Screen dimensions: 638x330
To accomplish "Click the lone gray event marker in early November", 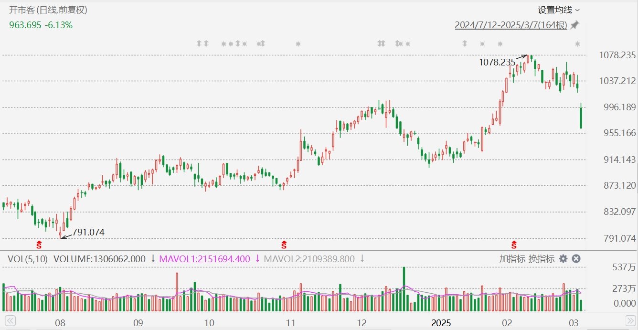I will [x=298, y=44].
